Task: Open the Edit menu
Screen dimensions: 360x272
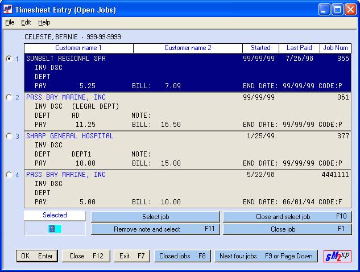Action: (26, 23)
